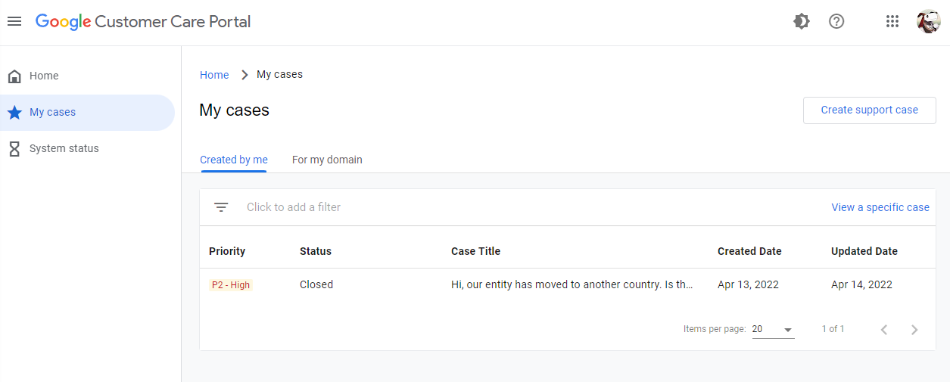
Task: Switch to the For my domain tab
Action: click(x=327, y=160)
